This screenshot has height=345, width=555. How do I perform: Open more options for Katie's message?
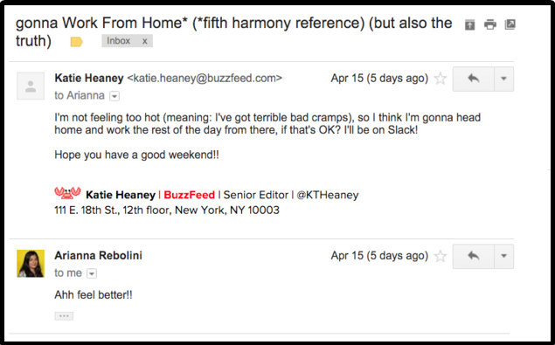(503, 79)
